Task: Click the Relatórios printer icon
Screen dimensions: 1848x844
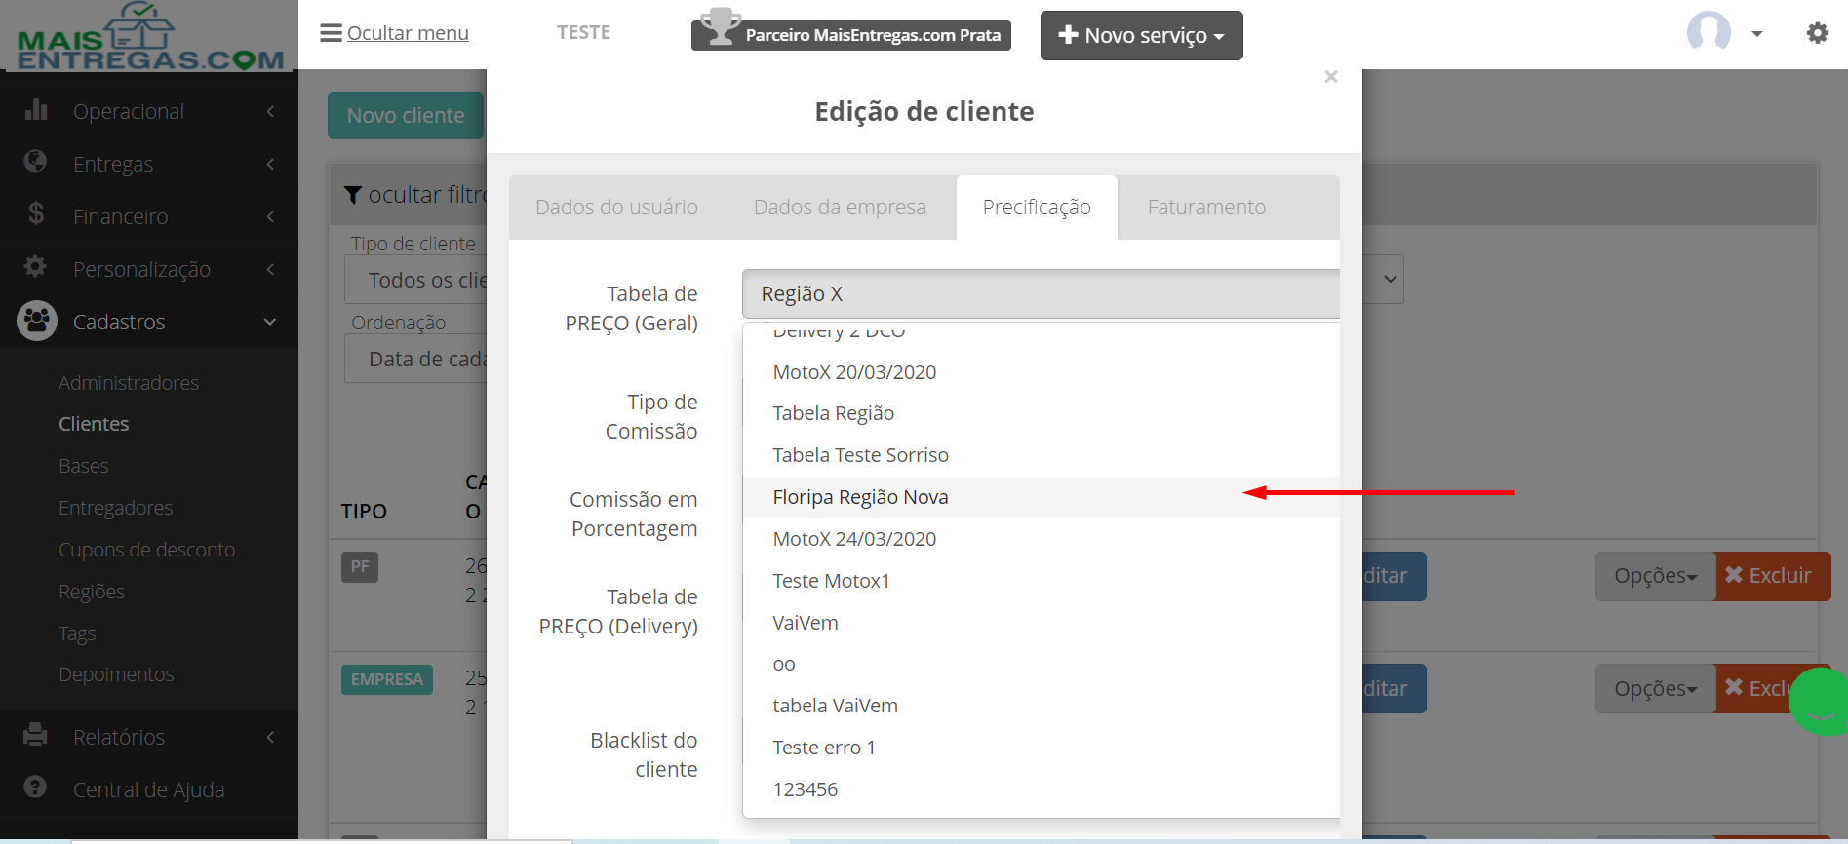Action: tap(36, 735)
